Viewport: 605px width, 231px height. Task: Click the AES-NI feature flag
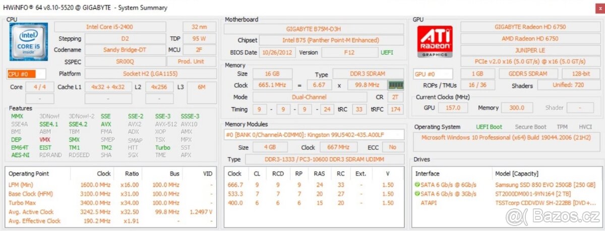pyautogui.click(x=20, y=155)
